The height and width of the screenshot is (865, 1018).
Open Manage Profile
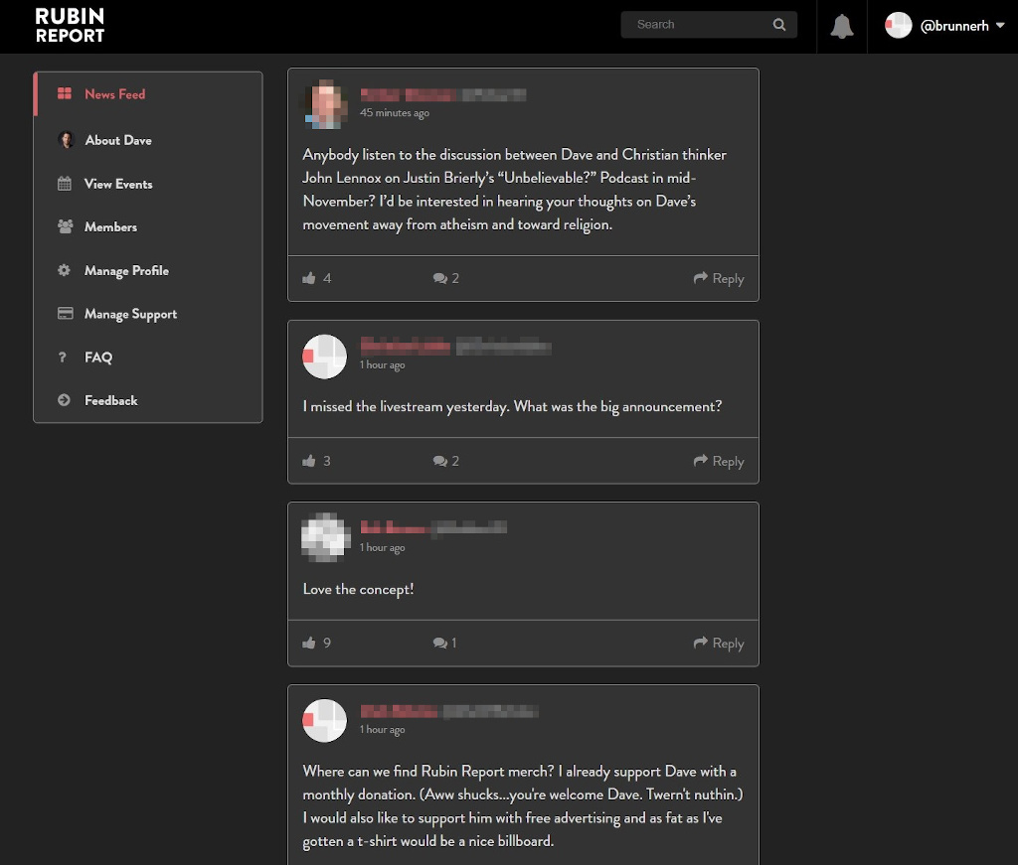[x=126, y=271]
